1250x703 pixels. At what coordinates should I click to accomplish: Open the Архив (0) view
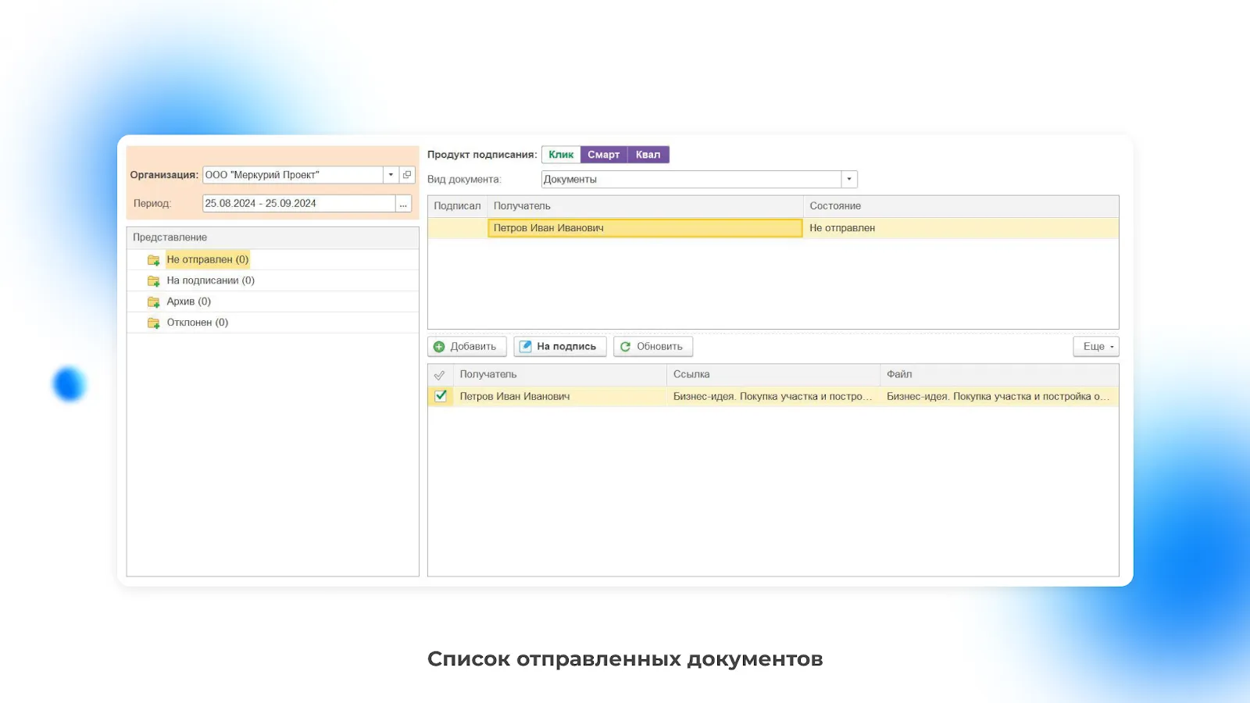pos(188,302)
